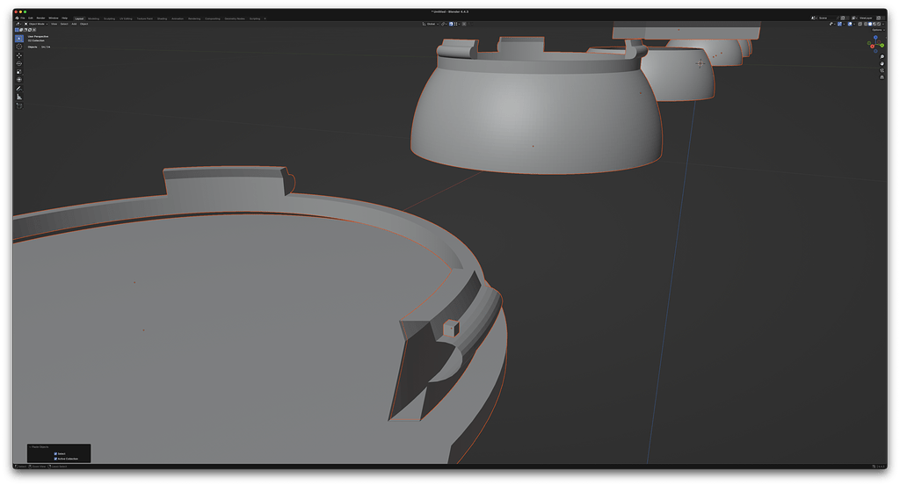
Task: Choose the Move tool
Action: pos(19,55)
